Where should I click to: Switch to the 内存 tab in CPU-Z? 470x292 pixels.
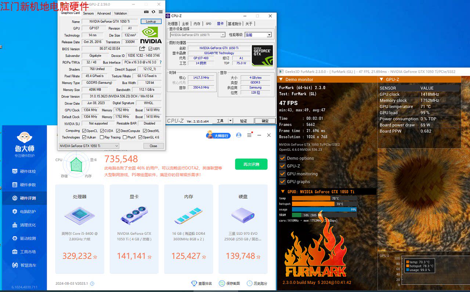(x=197, y=23)
